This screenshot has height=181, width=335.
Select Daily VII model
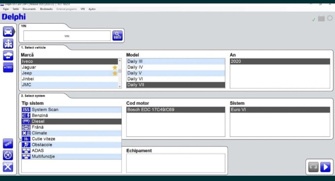coord(176,85)
